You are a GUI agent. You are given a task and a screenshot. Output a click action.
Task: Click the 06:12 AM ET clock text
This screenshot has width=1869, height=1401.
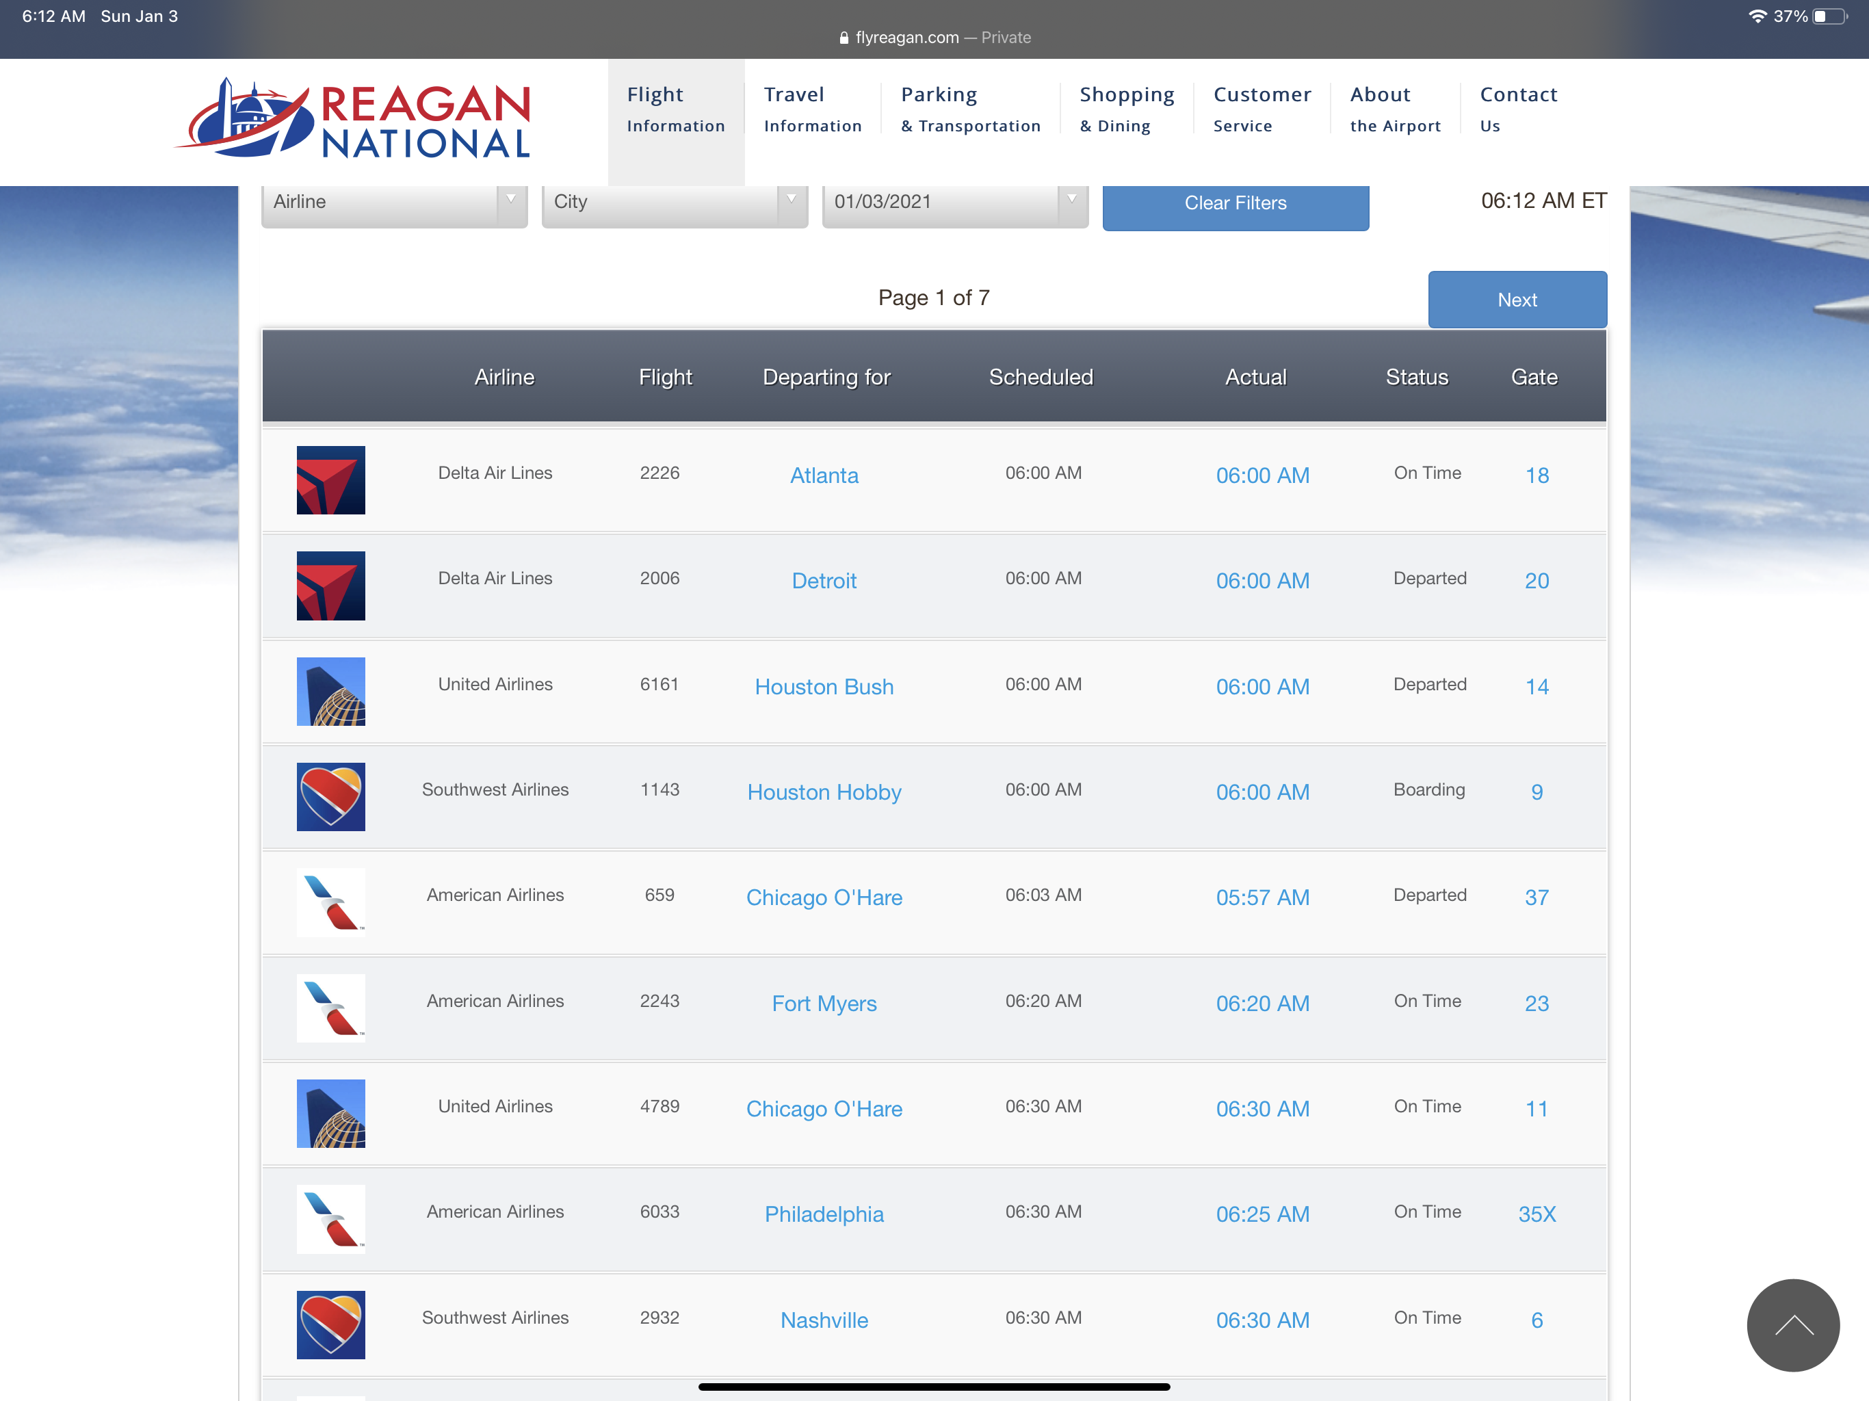coord(1543,200)
